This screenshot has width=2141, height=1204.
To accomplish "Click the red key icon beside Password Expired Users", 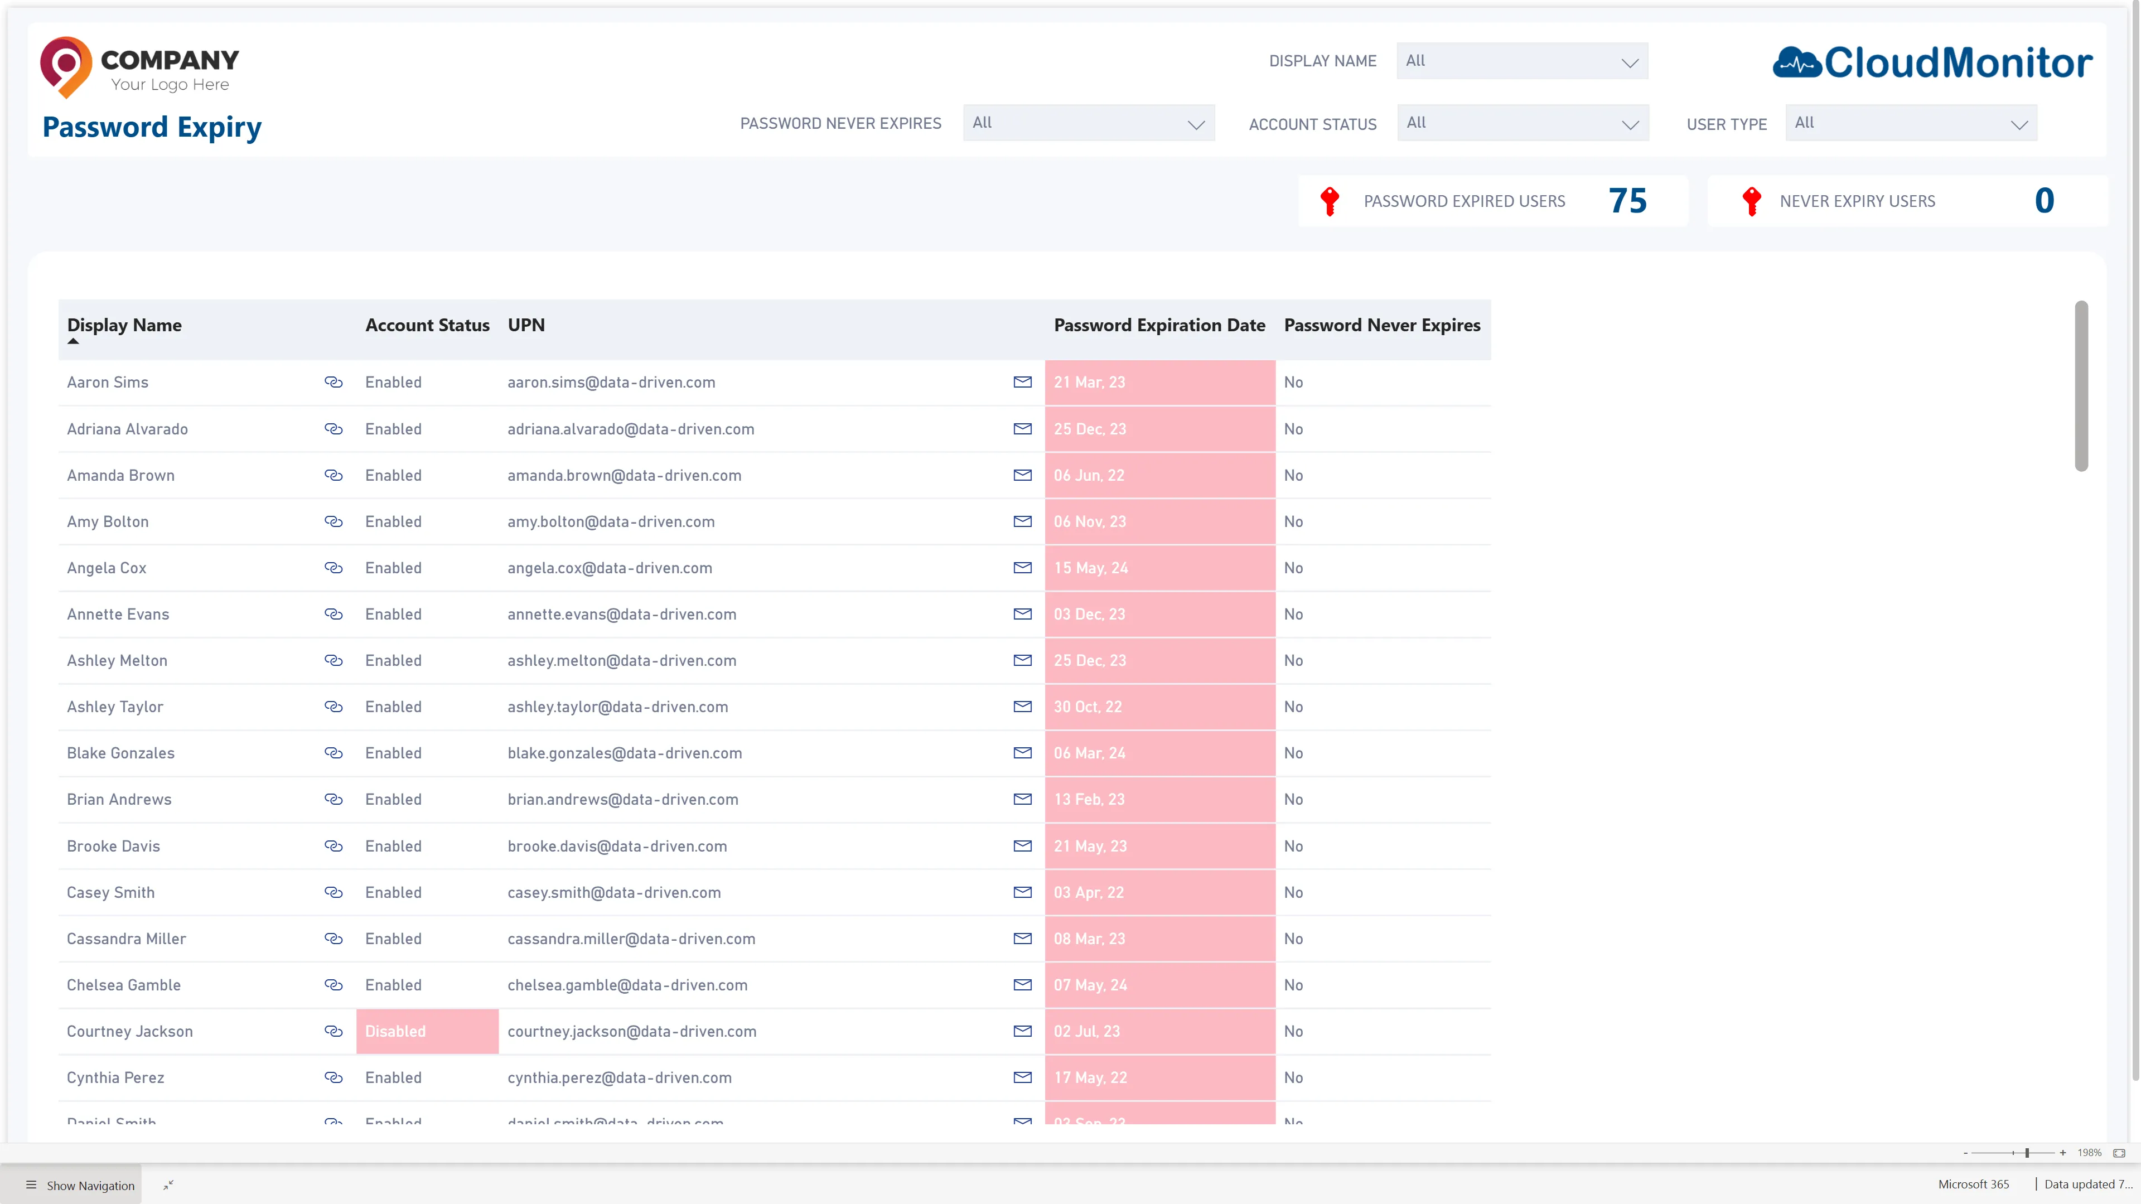I will [1330, 201].
